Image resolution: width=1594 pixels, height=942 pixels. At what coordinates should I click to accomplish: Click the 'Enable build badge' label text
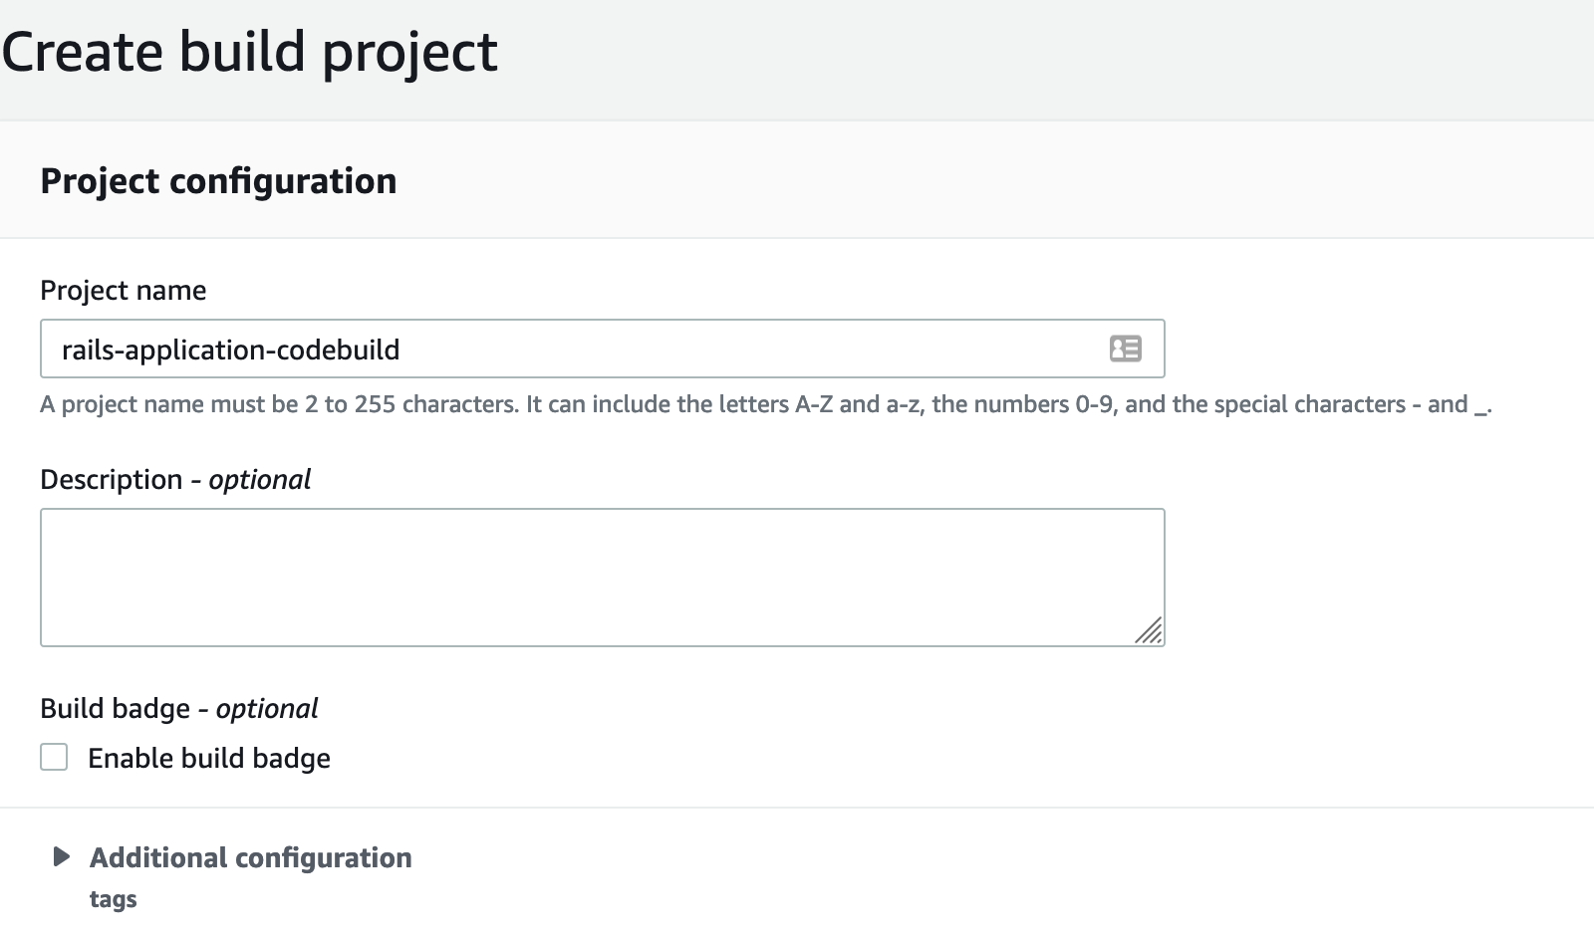pyautogui.click(x=208, y=759)
